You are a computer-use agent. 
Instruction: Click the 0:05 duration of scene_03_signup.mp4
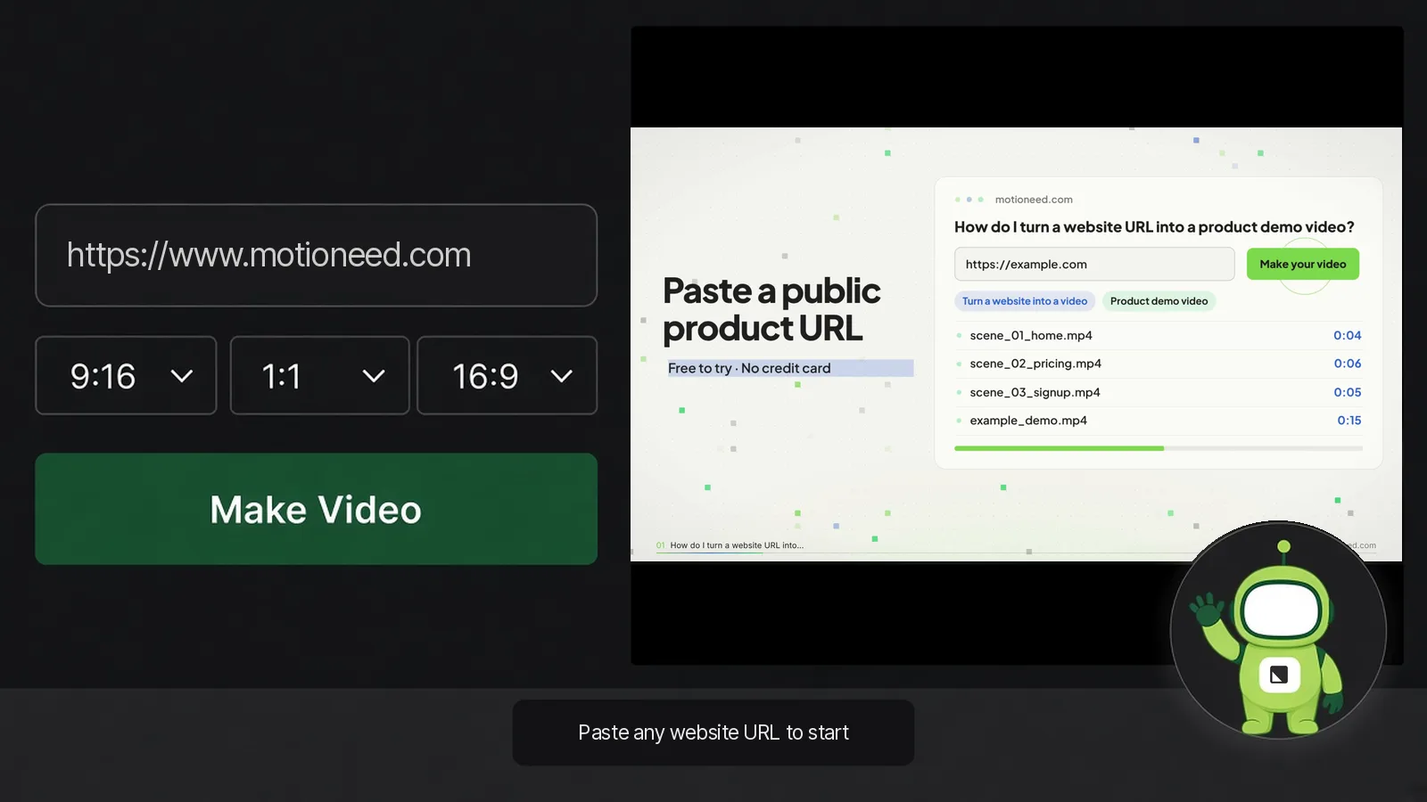coord(1348,392)
